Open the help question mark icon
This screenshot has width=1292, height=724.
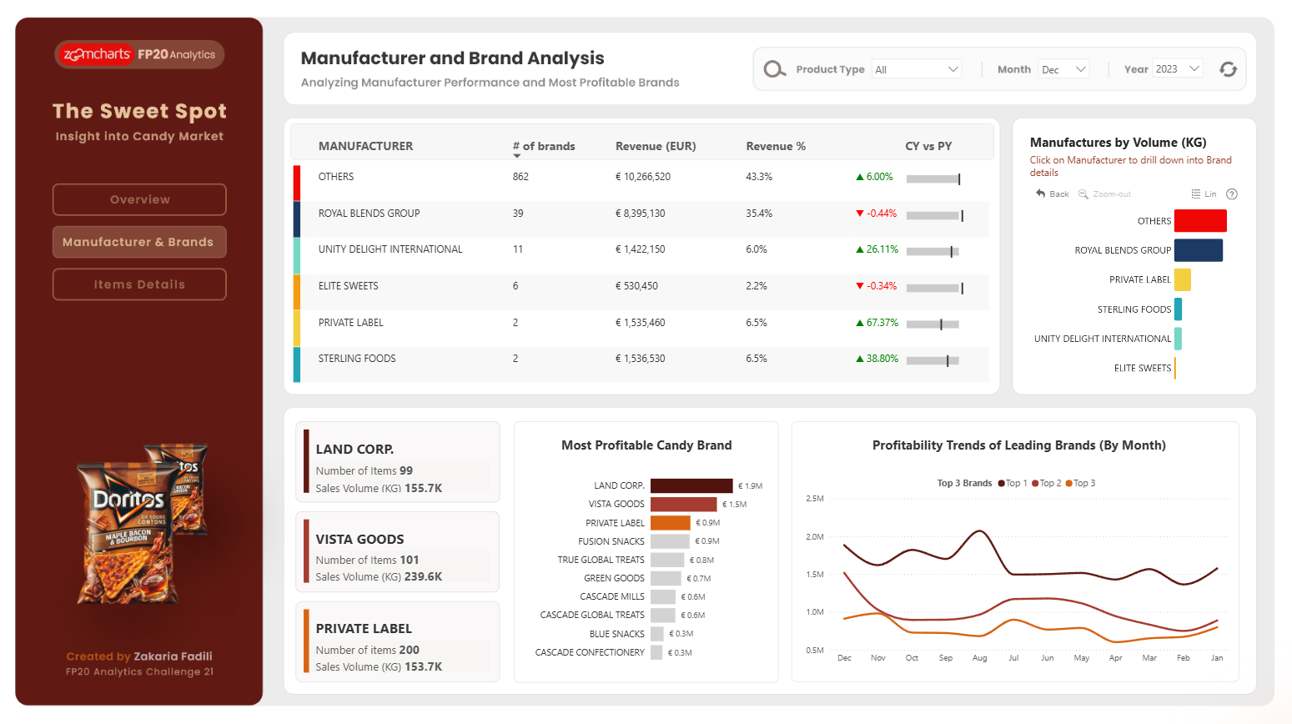pos(1232,194)
